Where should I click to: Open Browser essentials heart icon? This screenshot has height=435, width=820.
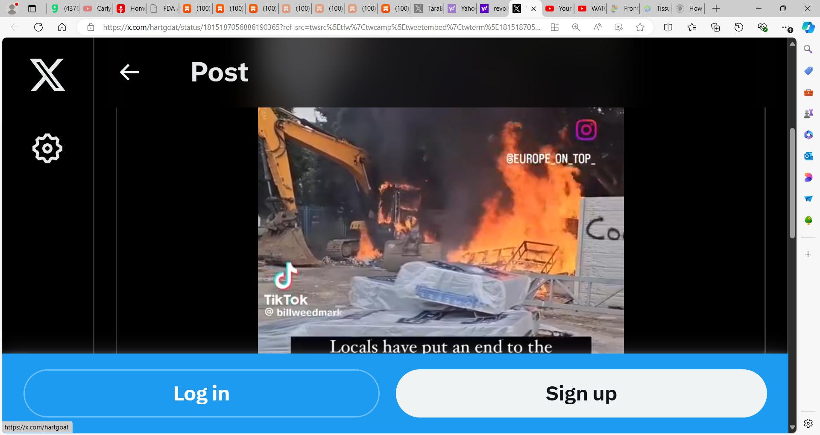[x=762, y=27]
